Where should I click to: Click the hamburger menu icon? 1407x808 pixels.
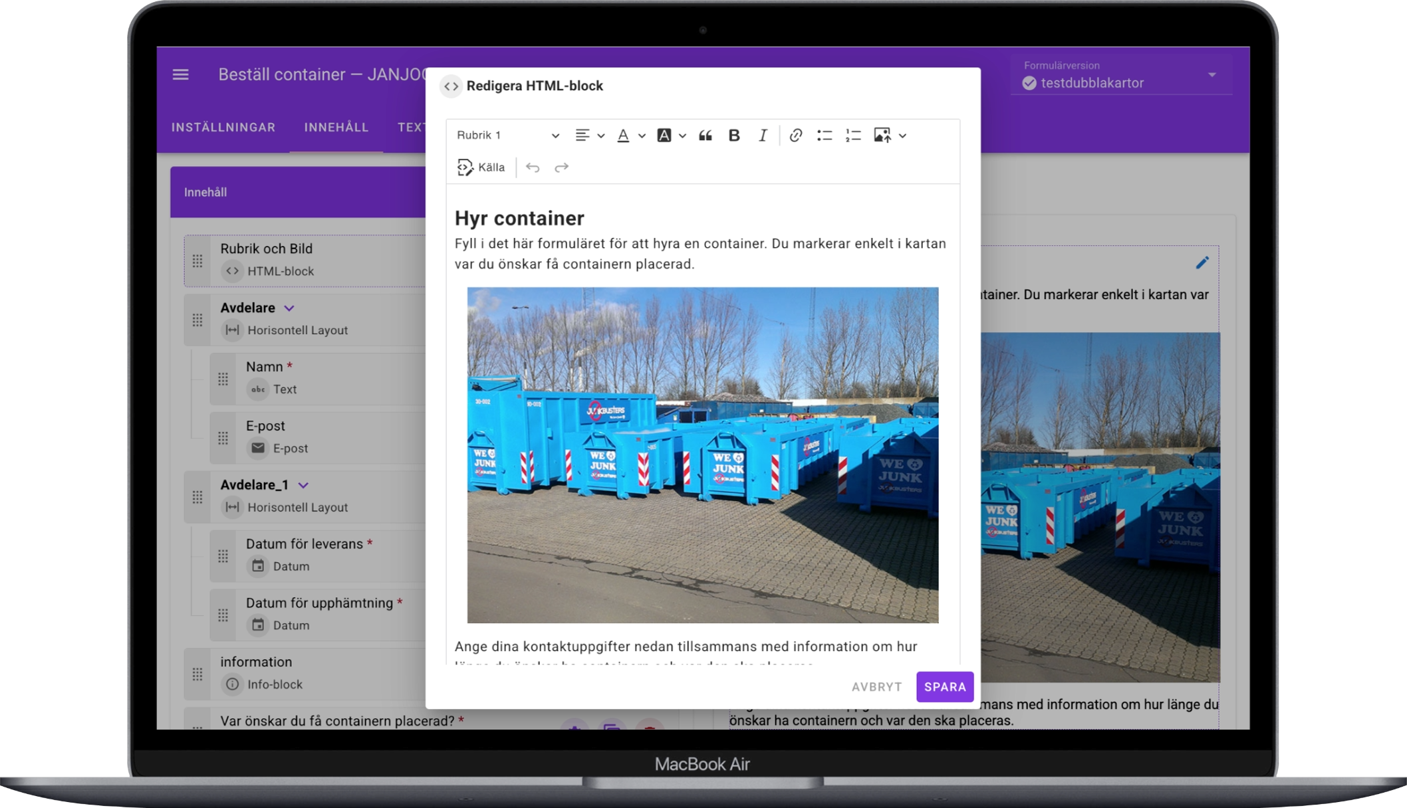coord(181,74)
